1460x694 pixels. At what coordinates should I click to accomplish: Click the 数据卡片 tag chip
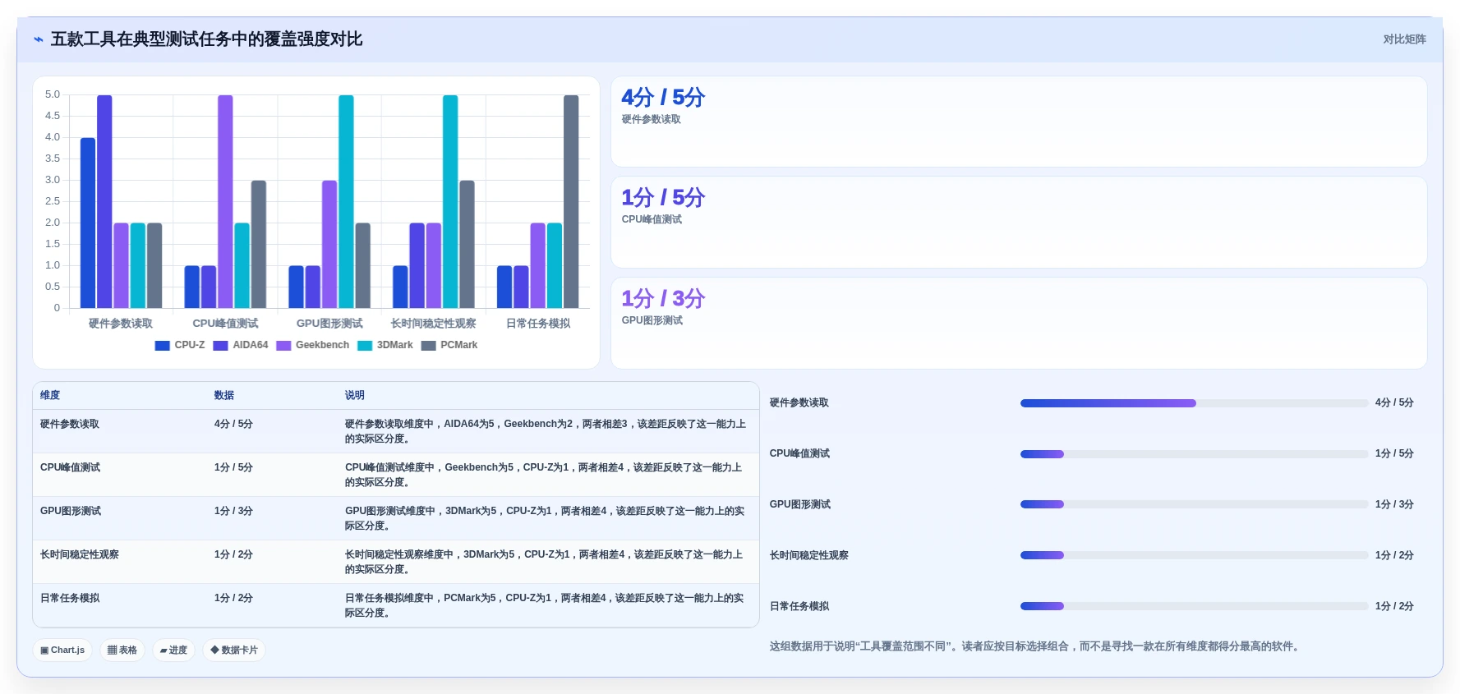click(234, 650)
